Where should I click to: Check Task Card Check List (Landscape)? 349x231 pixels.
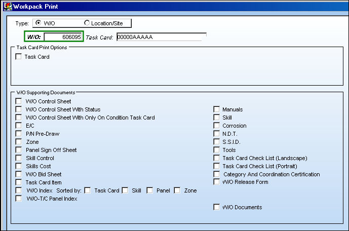216,158
